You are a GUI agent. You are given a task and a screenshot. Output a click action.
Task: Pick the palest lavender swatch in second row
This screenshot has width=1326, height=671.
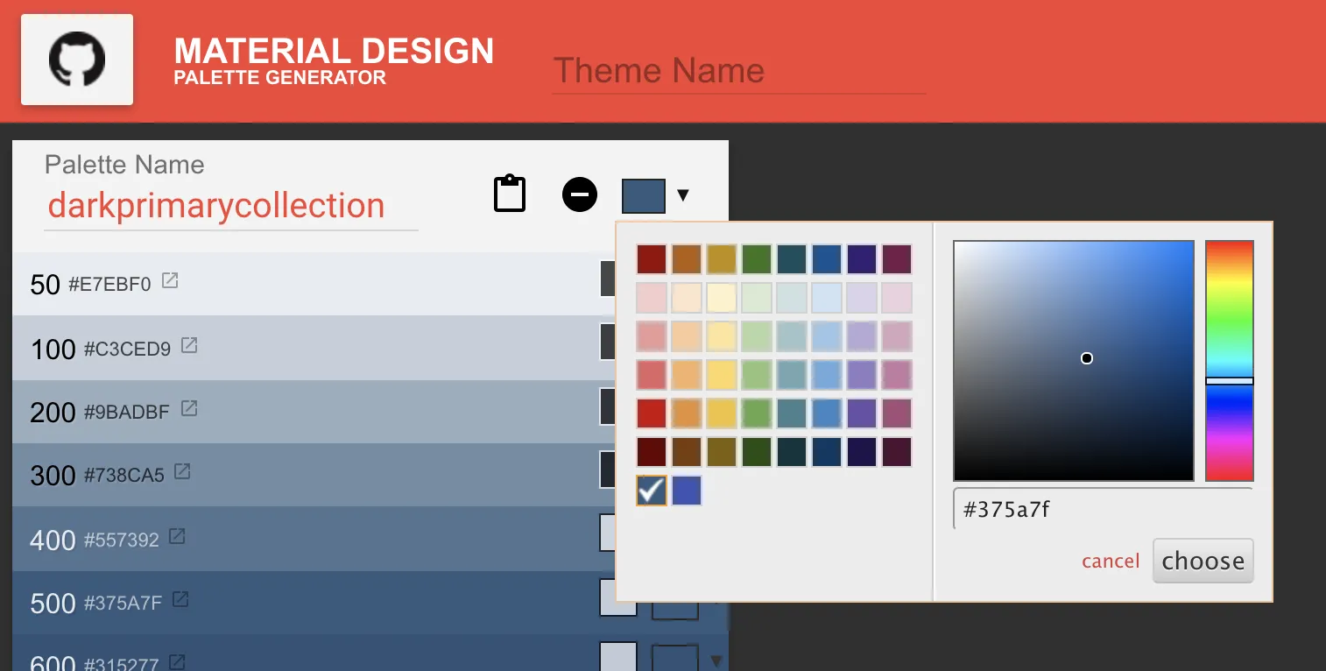pyautogui.click(x=862, y=298)
